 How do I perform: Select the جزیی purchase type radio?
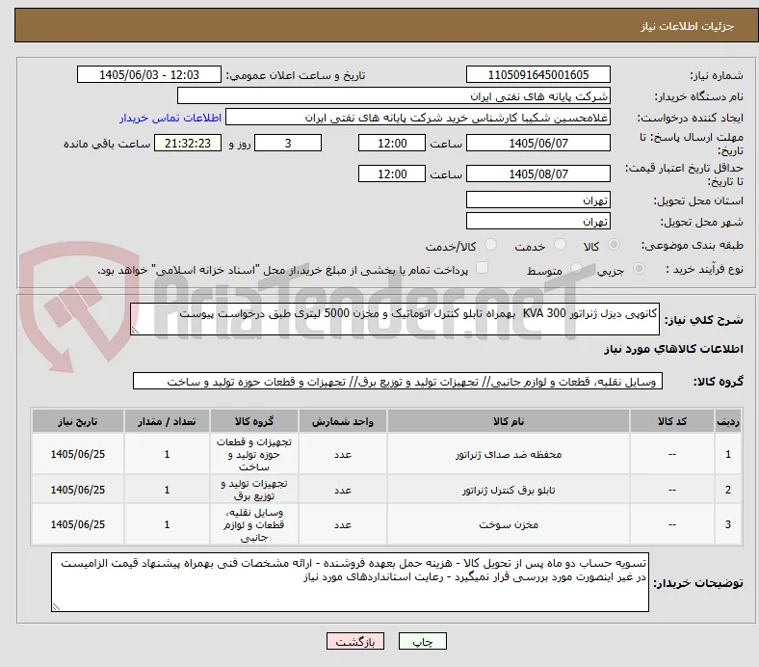click(639, 269)
